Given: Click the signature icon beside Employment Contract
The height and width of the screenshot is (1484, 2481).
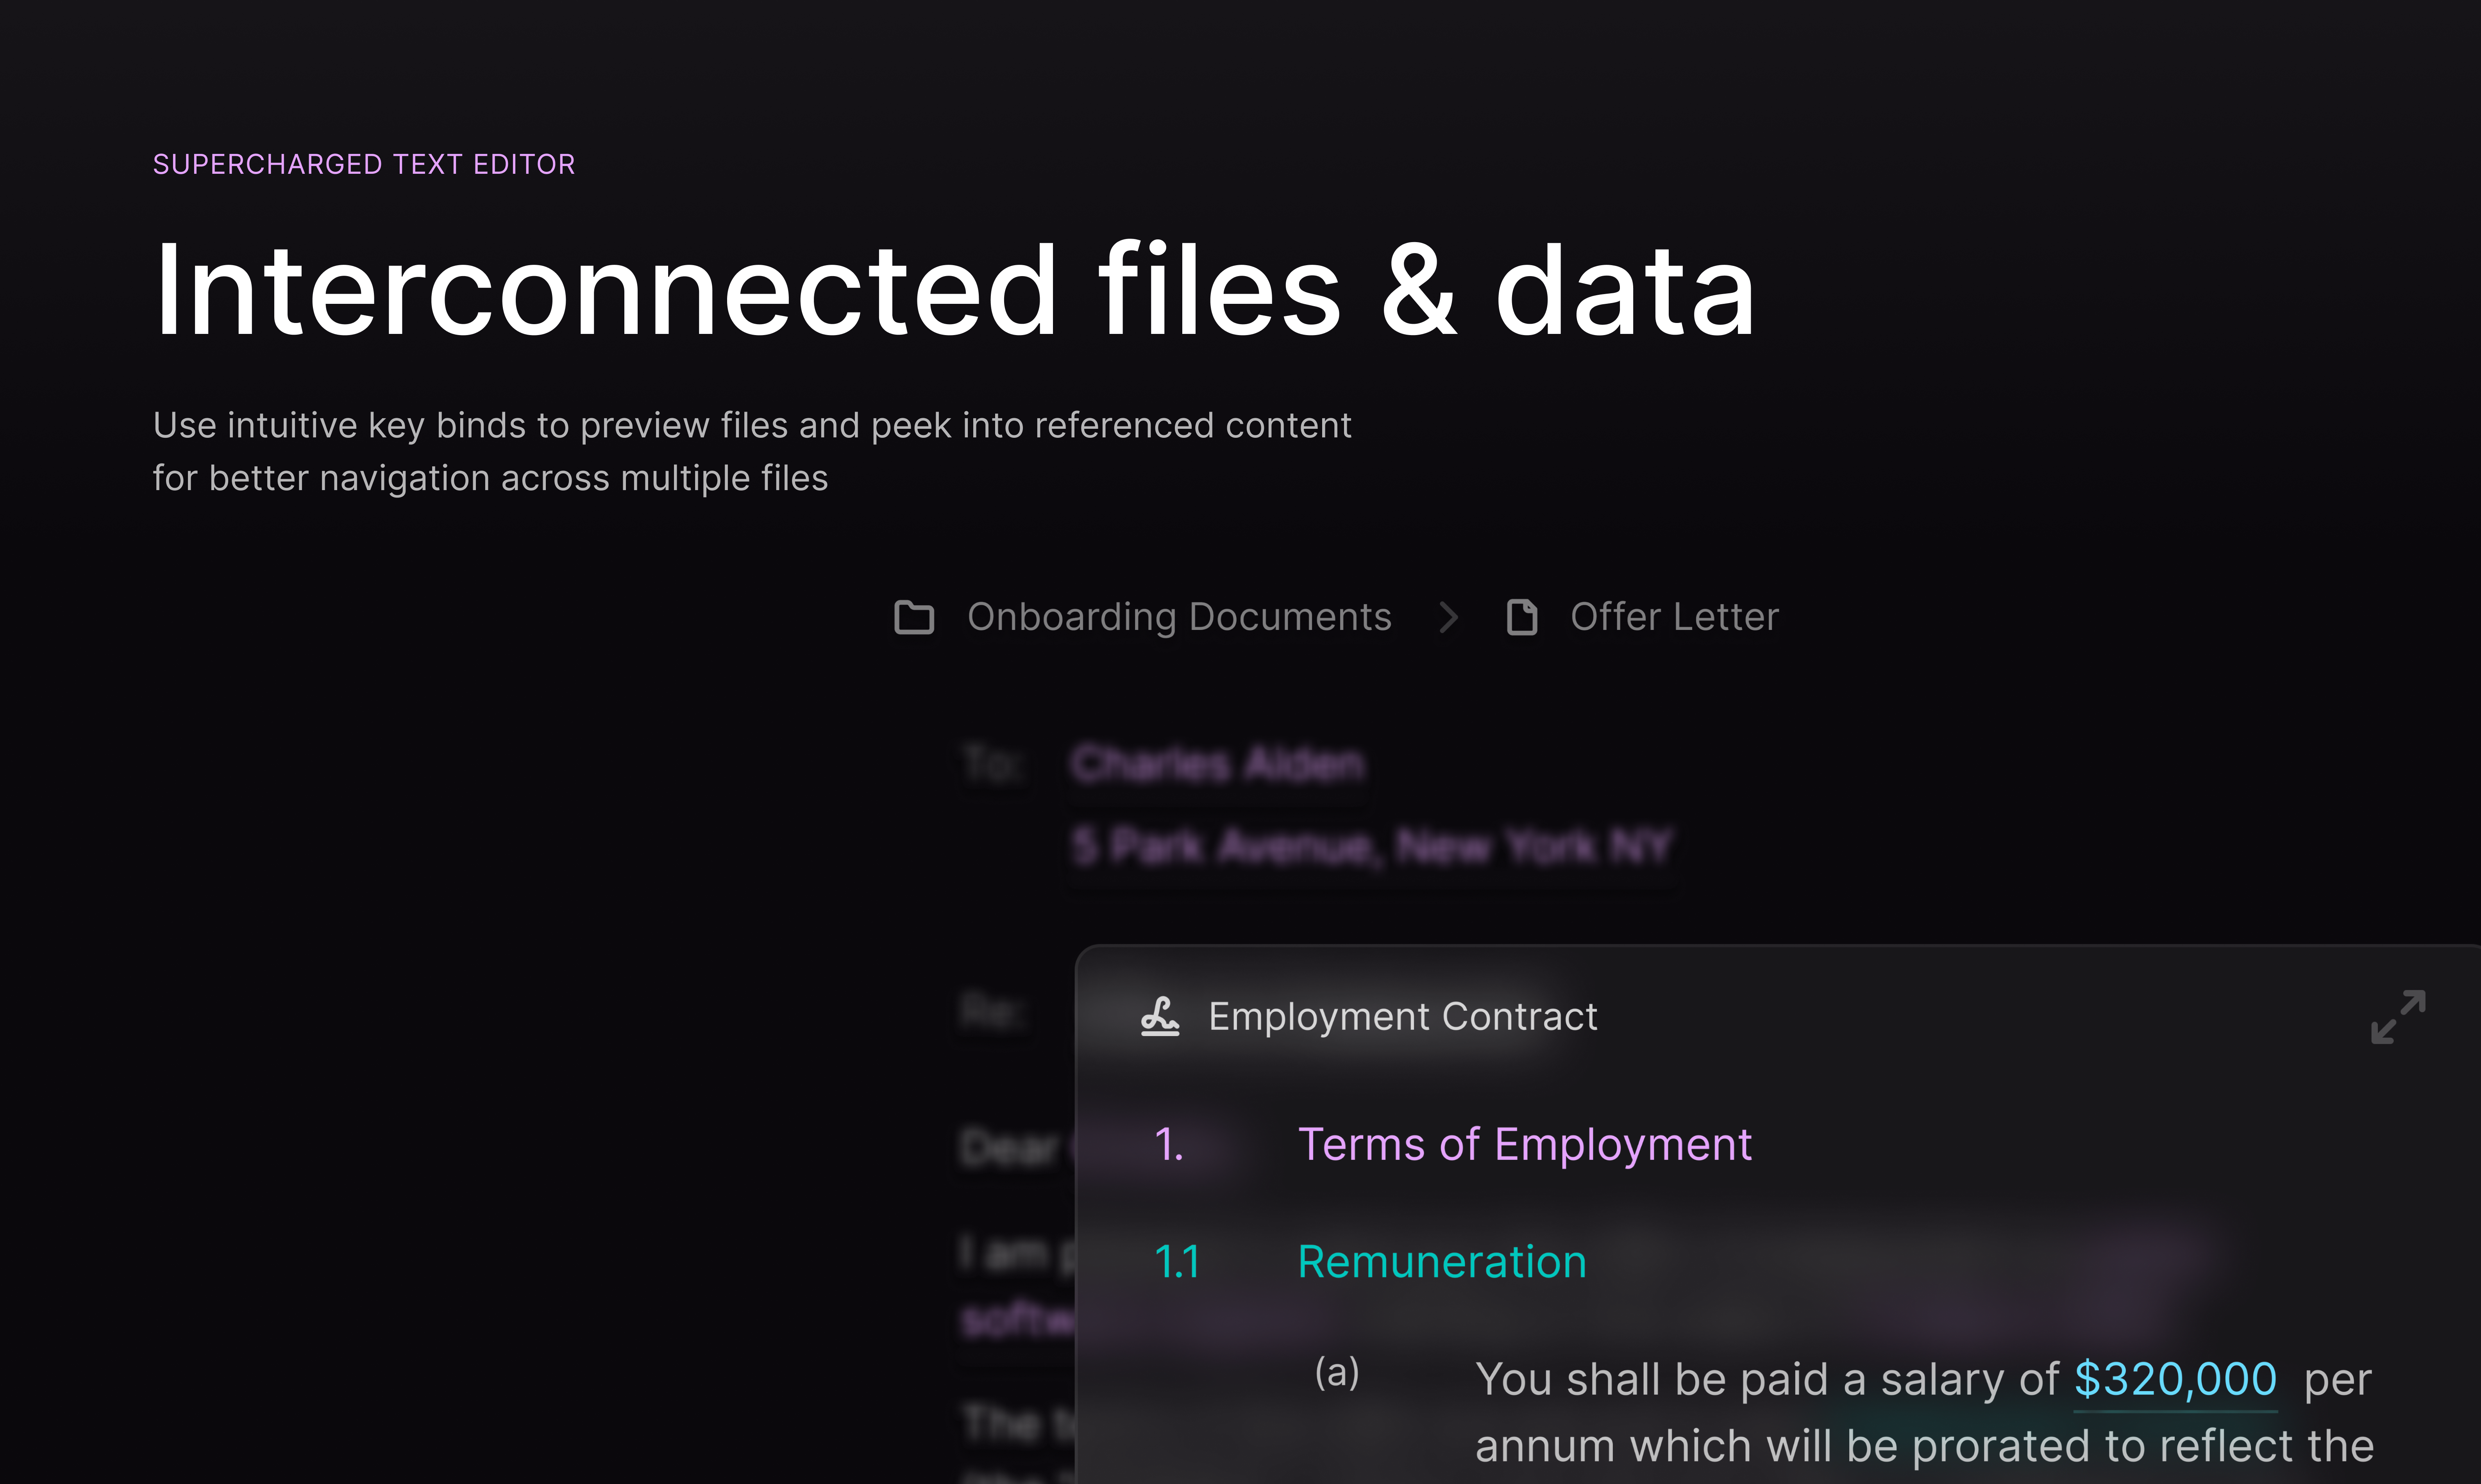Looking at the screenshot, I should [x=1160, y=1016].
